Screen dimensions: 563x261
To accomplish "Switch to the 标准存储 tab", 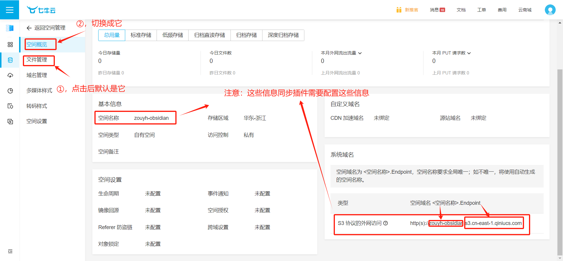I will [x=141, y=35].
